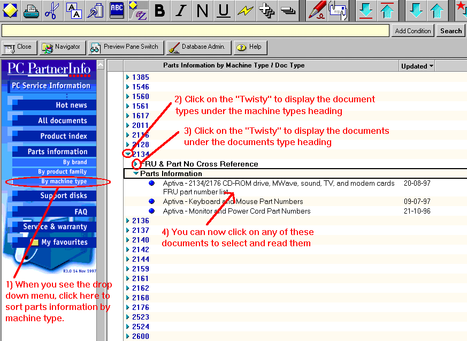Collapse the Parts Information section twisty

coord(136,173)
